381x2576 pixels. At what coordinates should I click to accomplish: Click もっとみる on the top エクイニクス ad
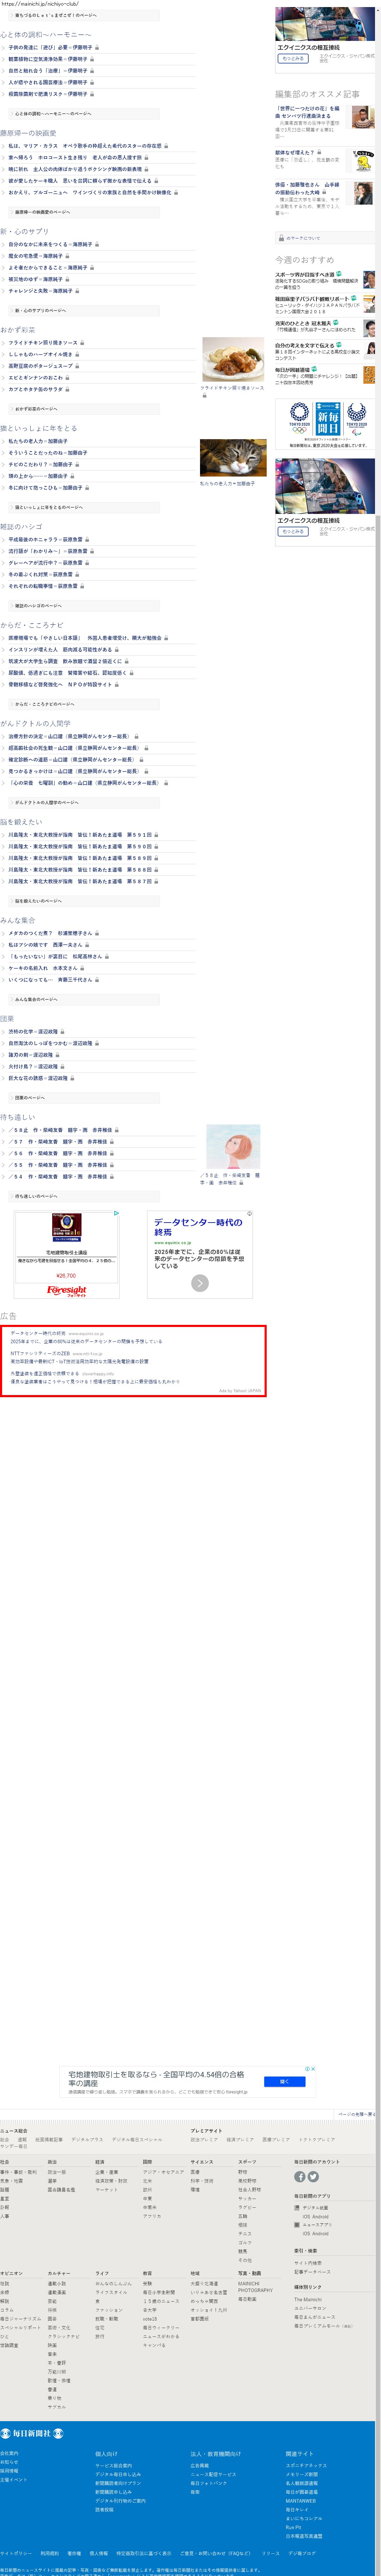click(293, 58)
